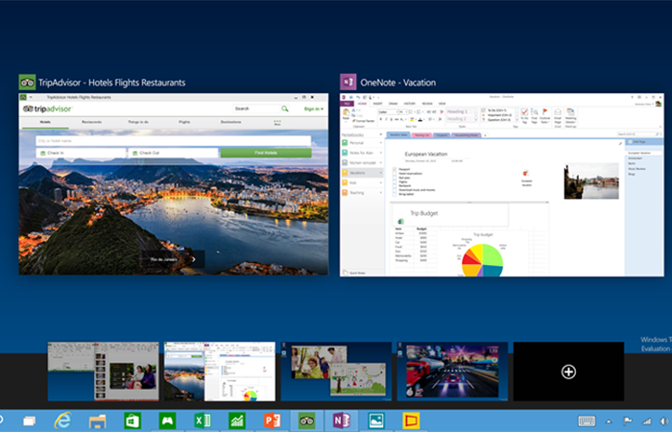Launch Excel from the taskbar
This screenshot has width=672, height=432.
tap(202, 420)
